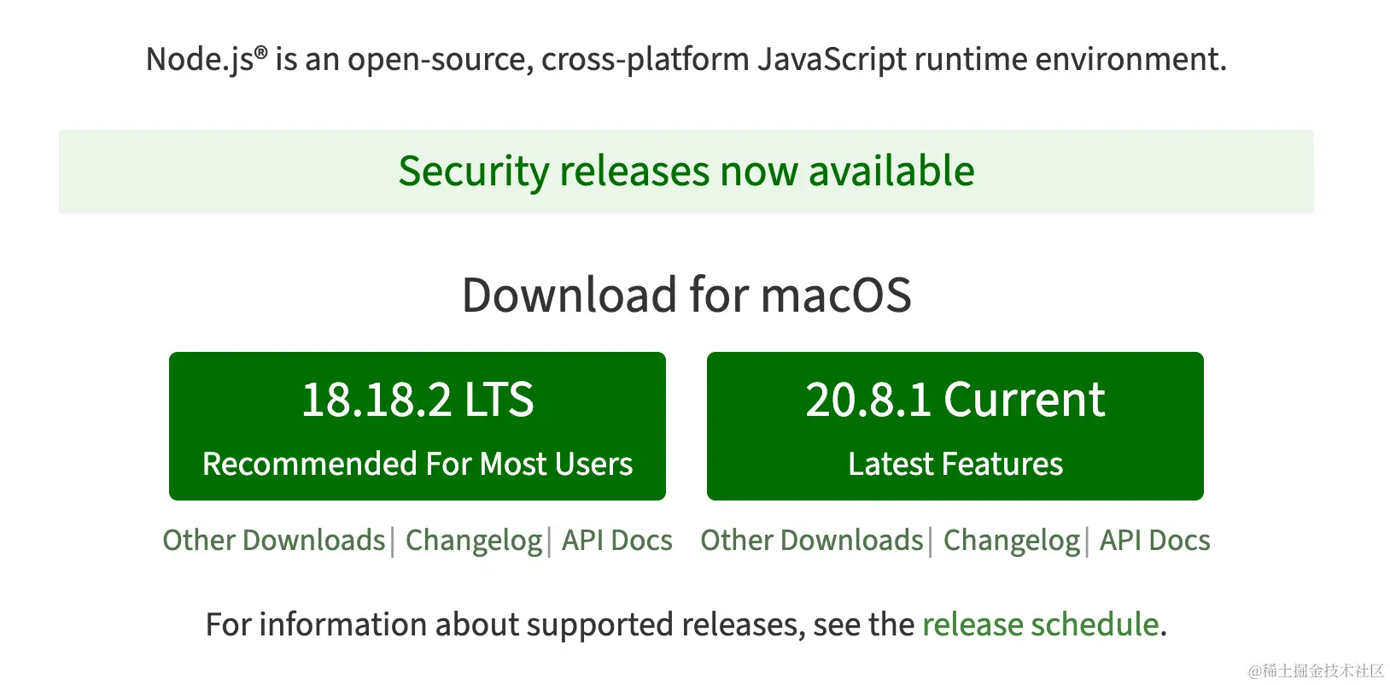
Task: Open Other Downloads for the Current release
Action: point(811,540)
